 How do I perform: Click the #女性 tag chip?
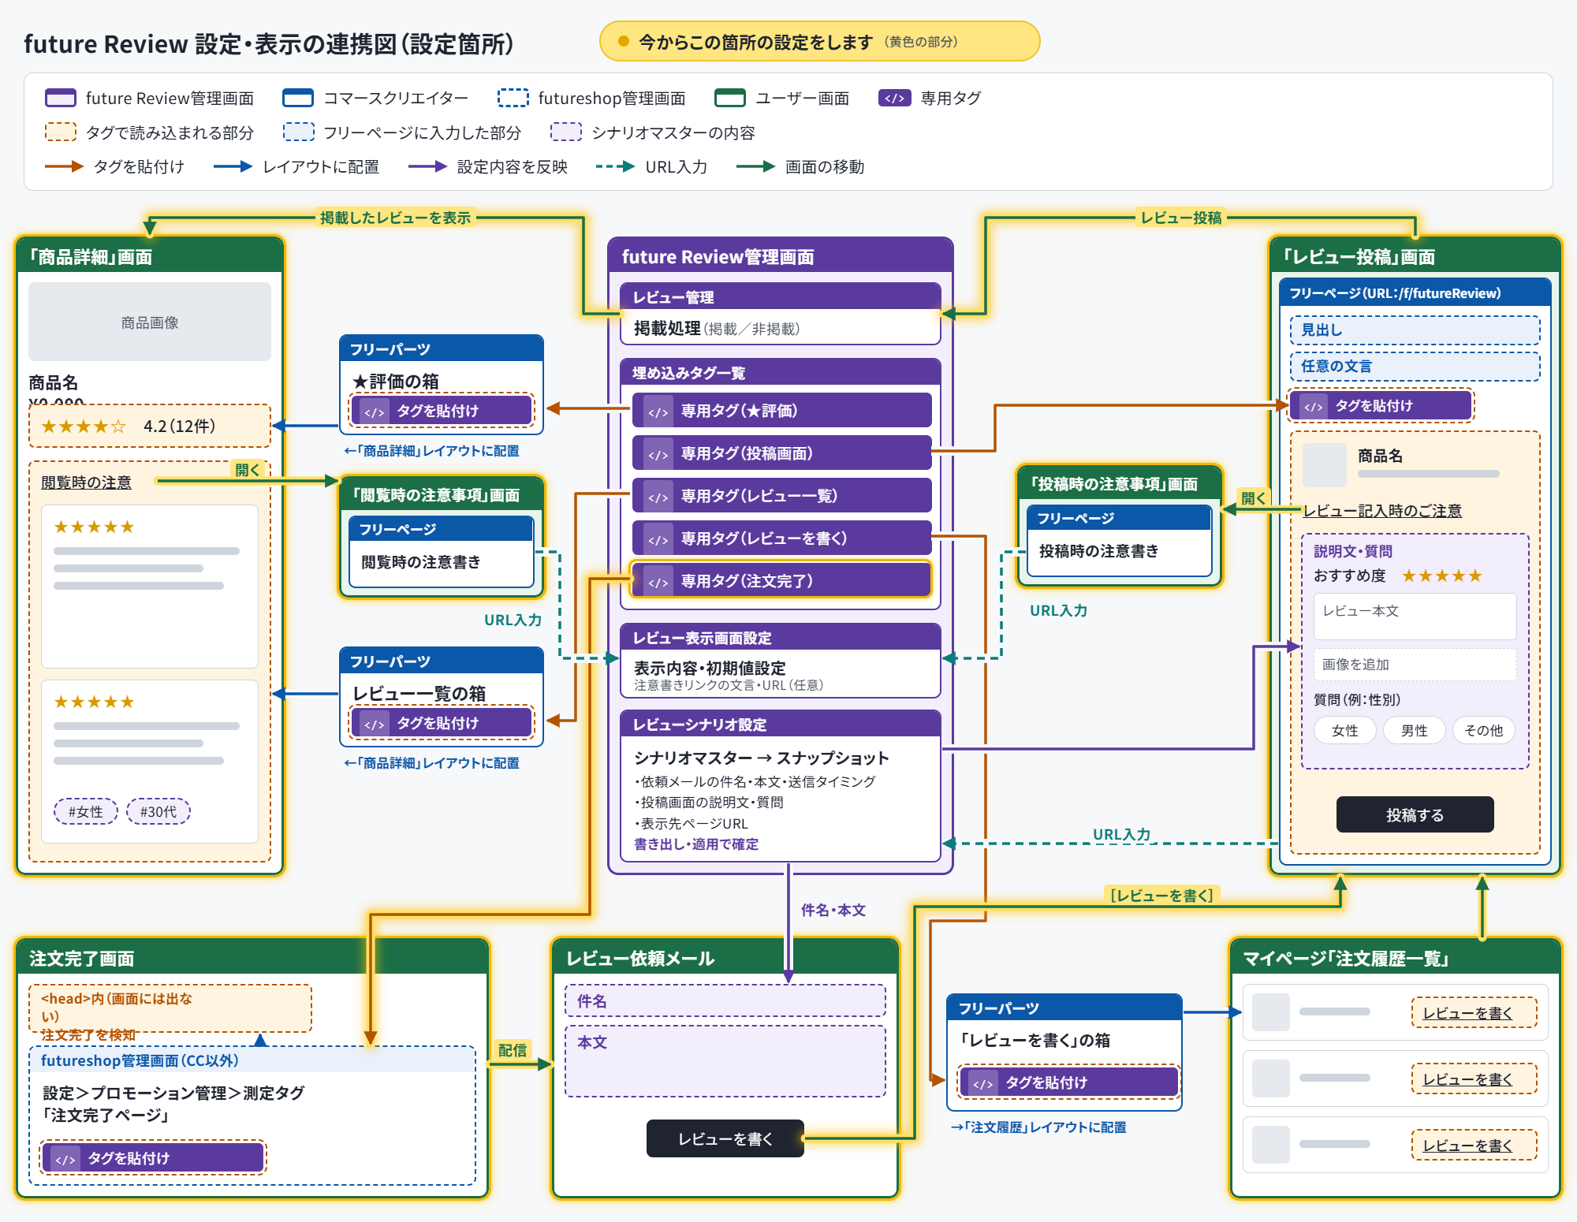tap(85, 811)
